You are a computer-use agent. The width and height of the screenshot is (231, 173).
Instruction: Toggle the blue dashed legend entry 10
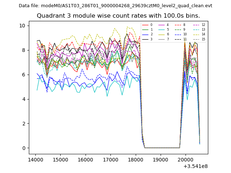point(178,34)
